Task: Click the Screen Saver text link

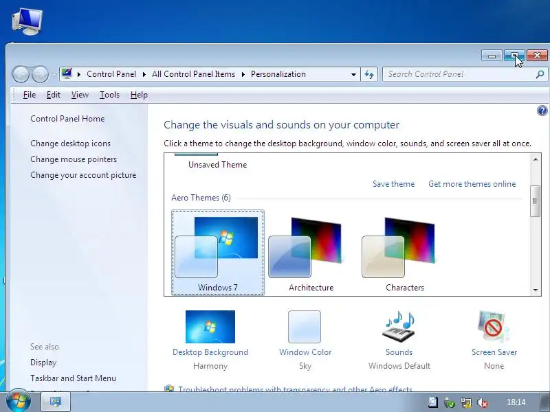Action: click(494, 352)
